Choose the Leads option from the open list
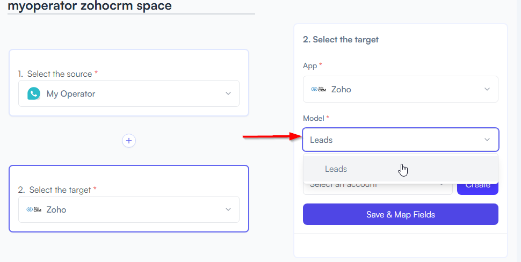This screenshot has height=262, width=521. point(400,169)
